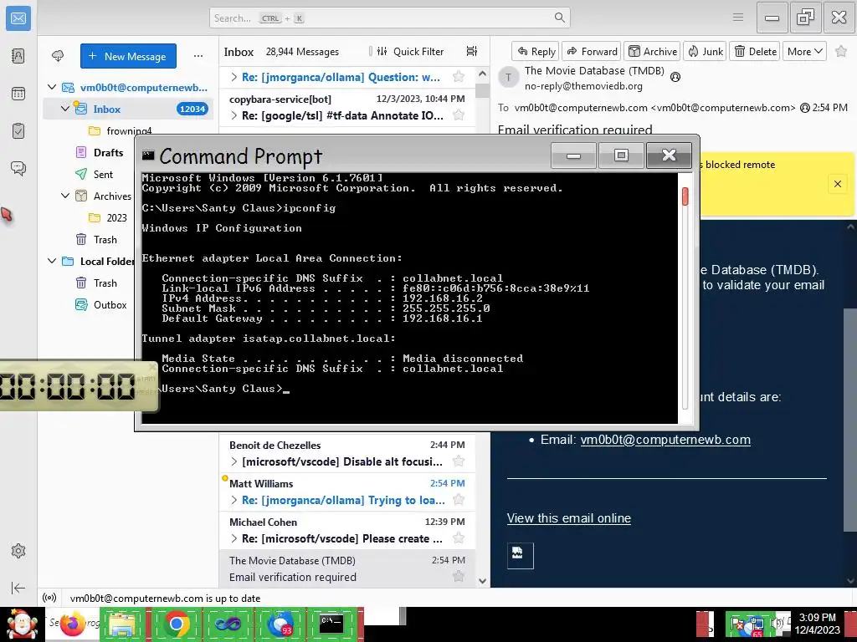Select the Trash folder under Archives

pyautogui.click(x=105, y=239)
